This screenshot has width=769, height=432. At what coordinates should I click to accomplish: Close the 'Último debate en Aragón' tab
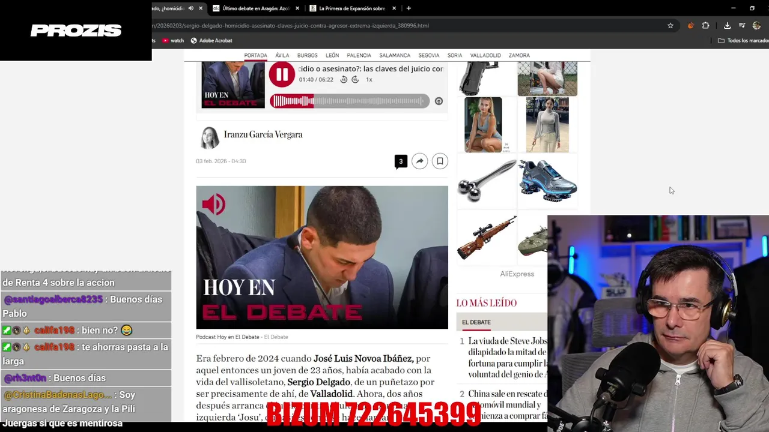click(x=297, y=8)
